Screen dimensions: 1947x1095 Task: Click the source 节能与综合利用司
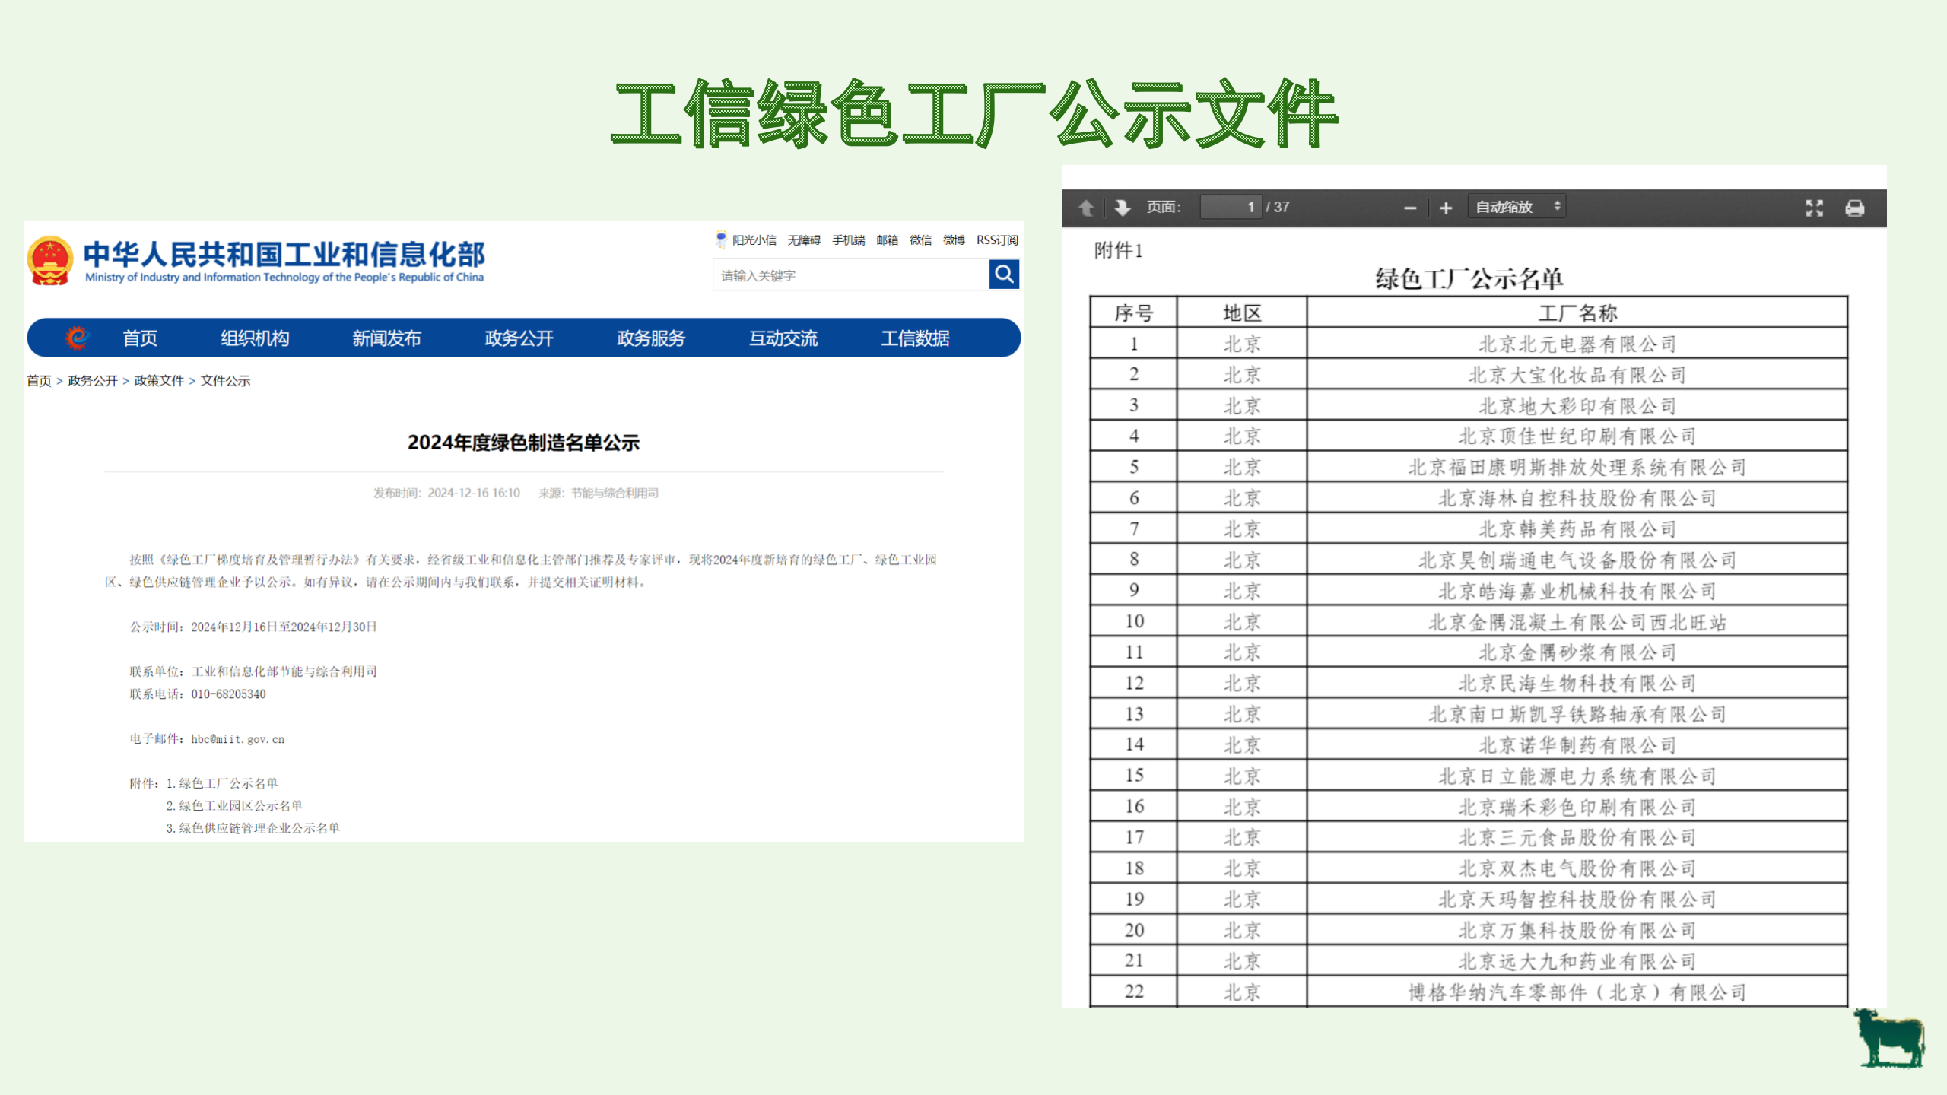[x=615, y=493]
